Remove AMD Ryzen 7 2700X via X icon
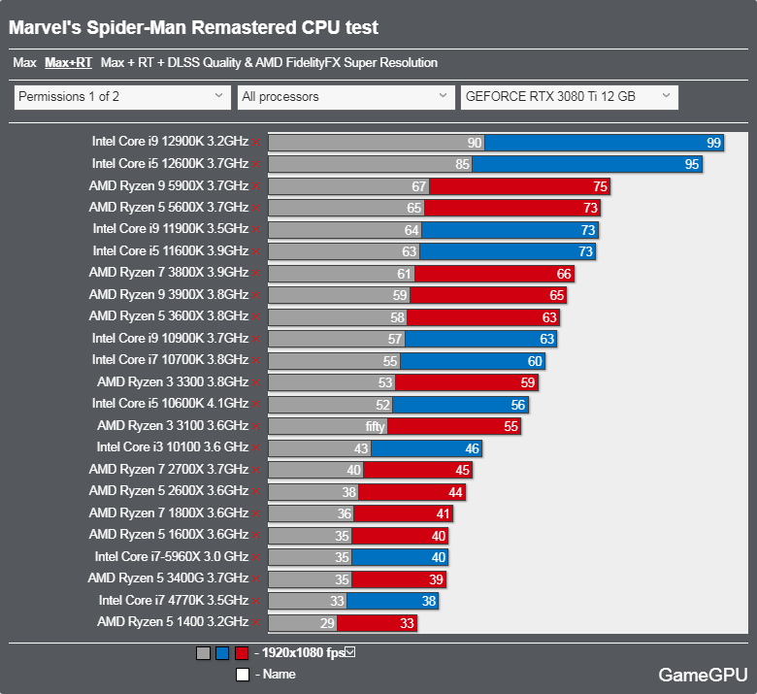 [256, 470]
